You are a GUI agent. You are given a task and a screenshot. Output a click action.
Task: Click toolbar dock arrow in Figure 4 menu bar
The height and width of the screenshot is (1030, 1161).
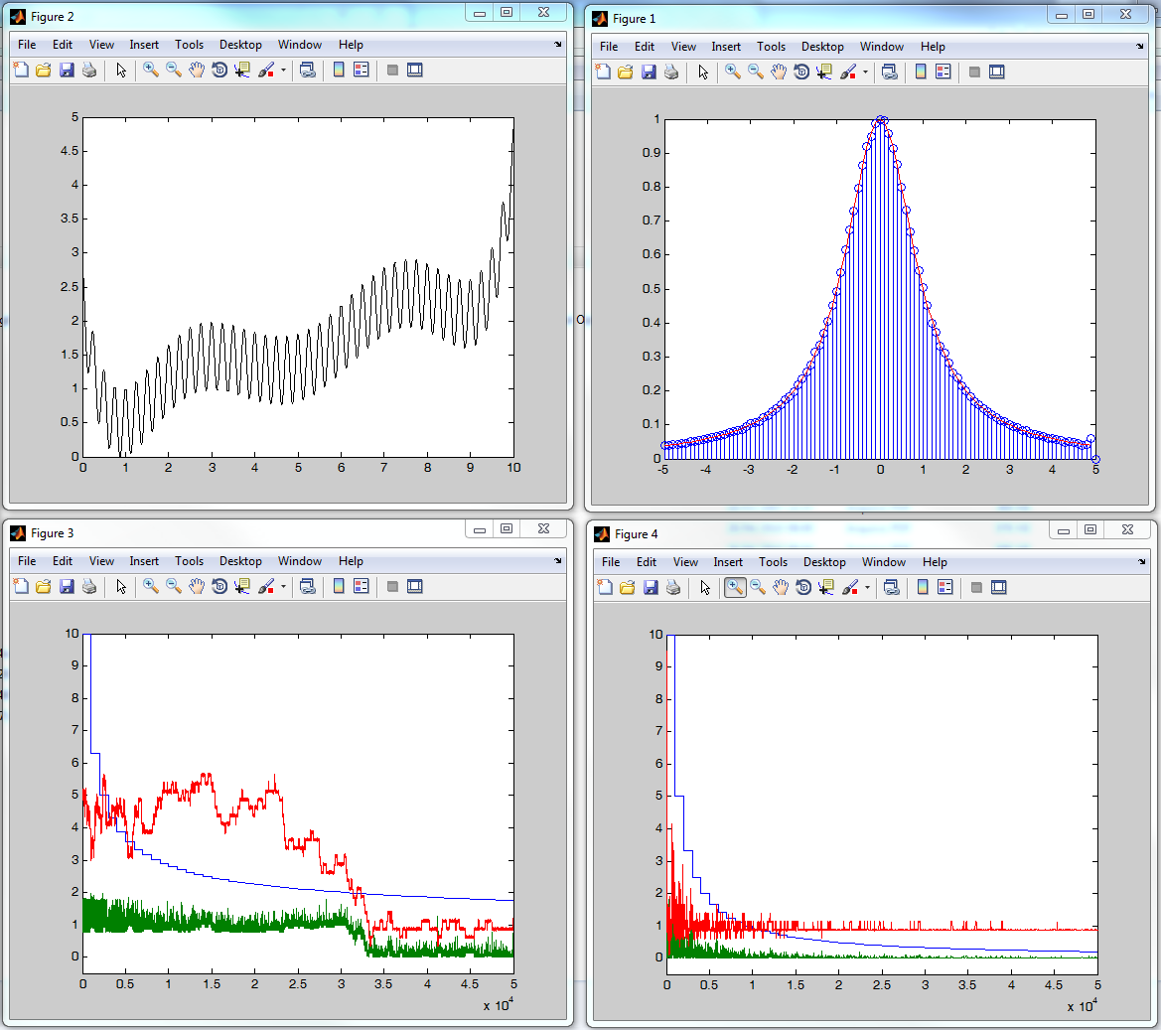pyautogui.click(x=1141, y=562)
